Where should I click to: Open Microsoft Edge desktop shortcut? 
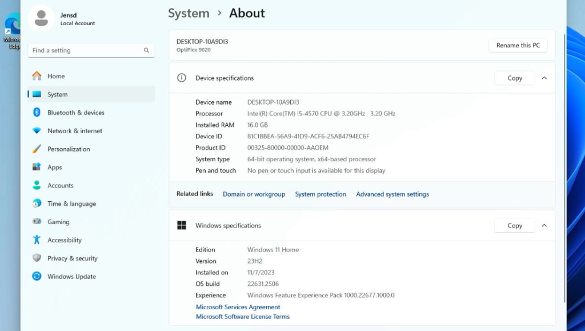(x=13, y=31)
